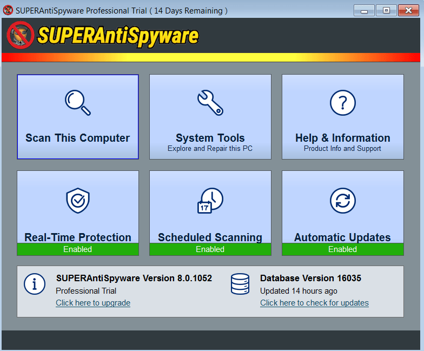
Task: Click the shield Real-Time Protection icon
Action: (x=78, y=200)
